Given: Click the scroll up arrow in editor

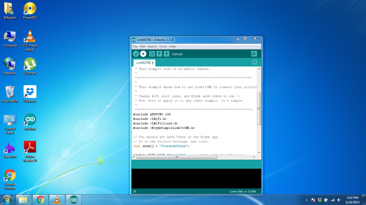Looking at the screenshot, I should tap(259, 69).
